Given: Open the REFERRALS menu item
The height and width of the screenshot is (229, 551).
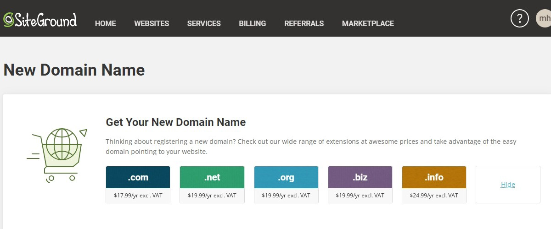Looking at the screenshot, I should (x=304, y=23).
